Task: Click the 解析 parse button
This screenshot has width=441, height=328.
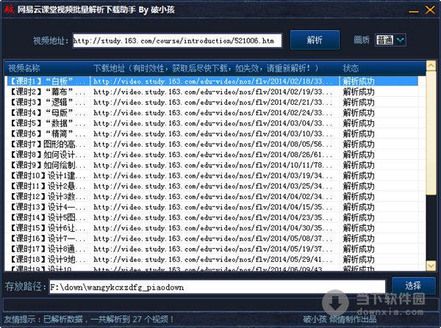Action: (x=315, y=40)
